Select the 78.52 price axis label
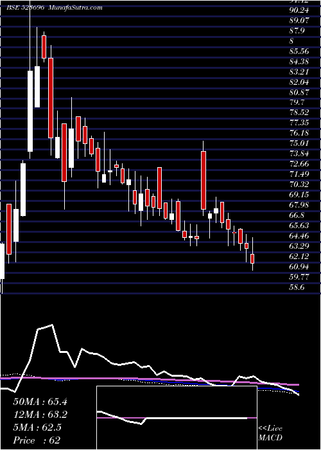 point(299,113)
